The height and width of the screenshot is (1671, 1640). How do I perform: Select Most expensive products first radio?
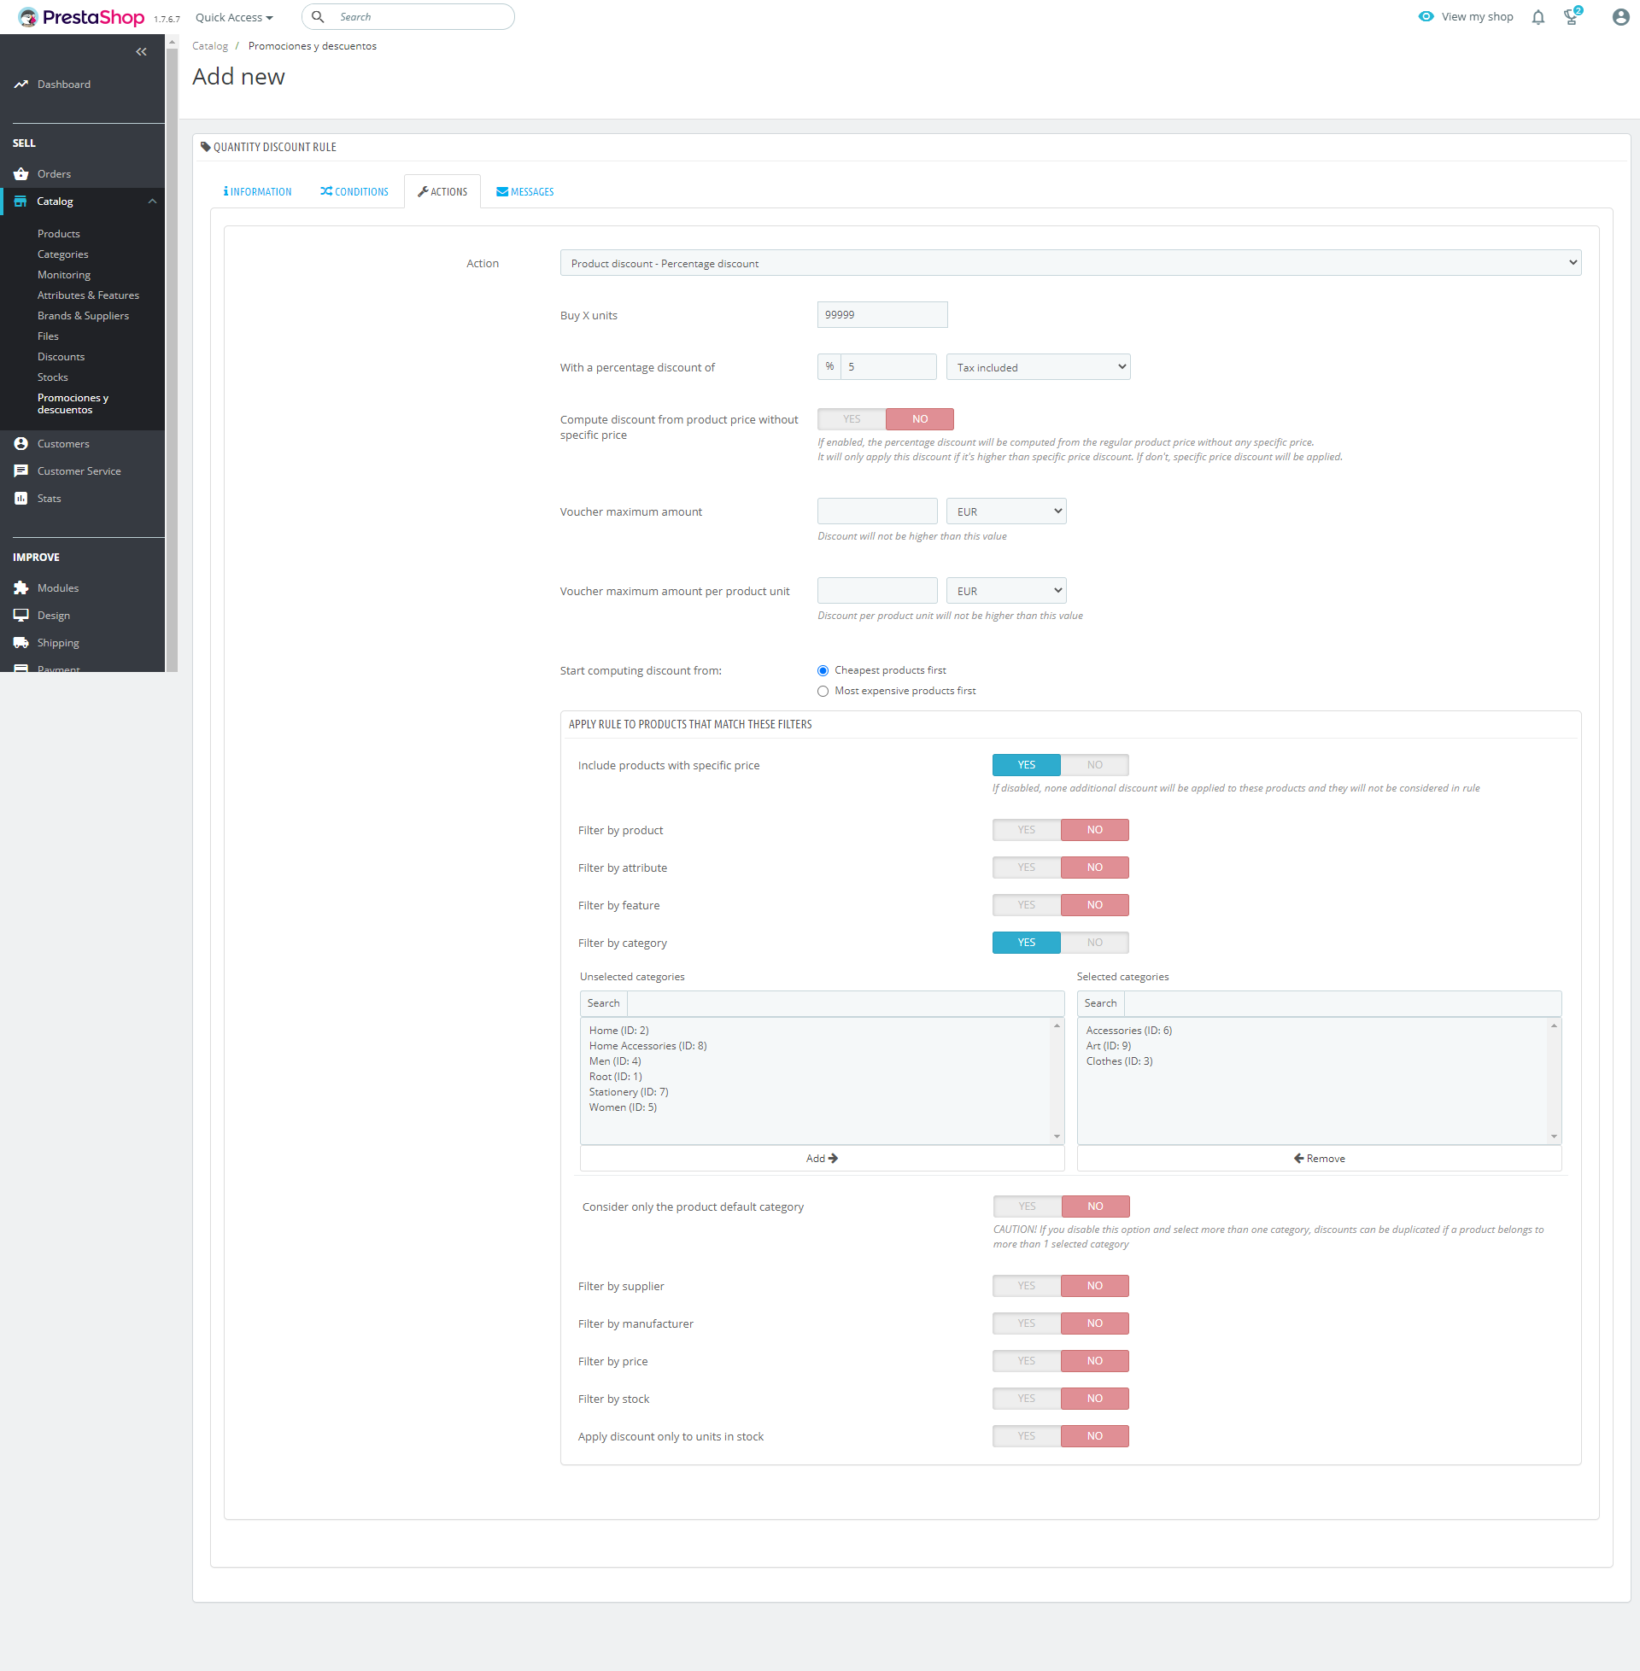(x=823, y=692)
